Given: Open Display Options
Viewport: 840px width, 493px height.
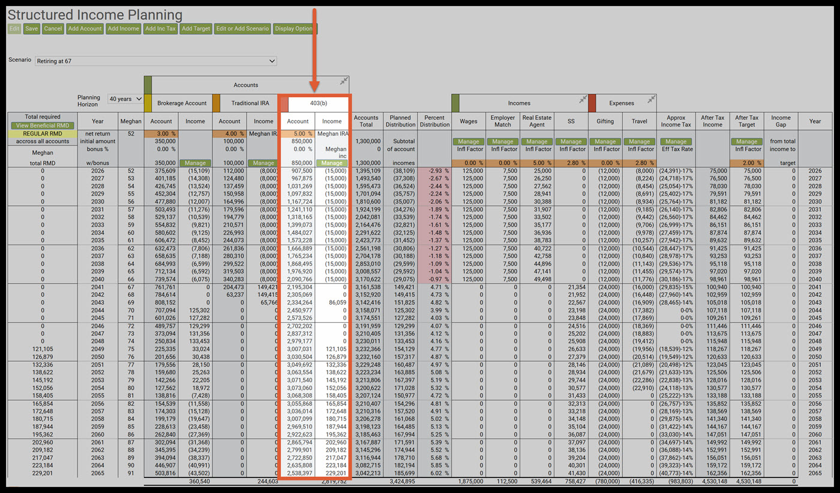Looking at the screenshot, I should [x=295, y=28].
